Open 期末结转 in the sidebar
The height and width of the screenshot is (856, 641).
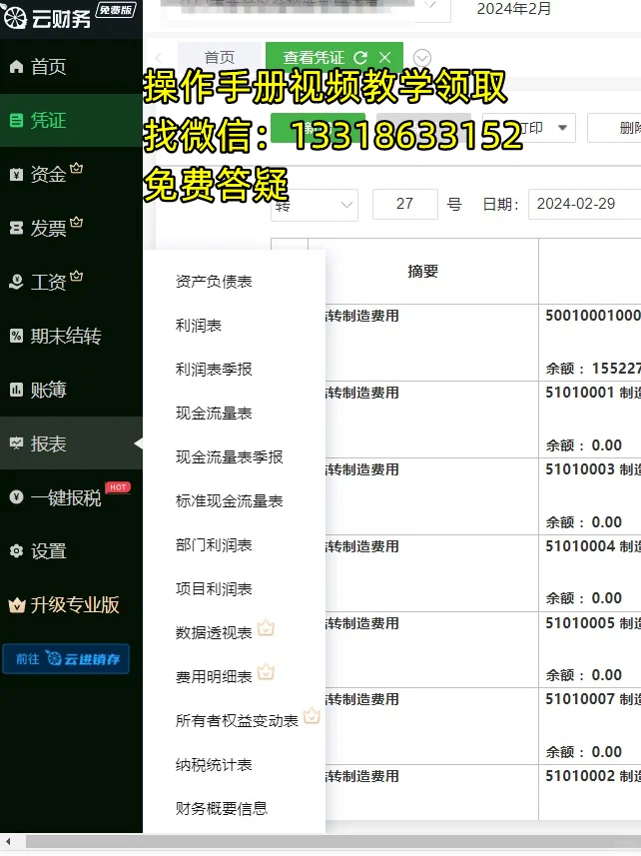(71, 336)
